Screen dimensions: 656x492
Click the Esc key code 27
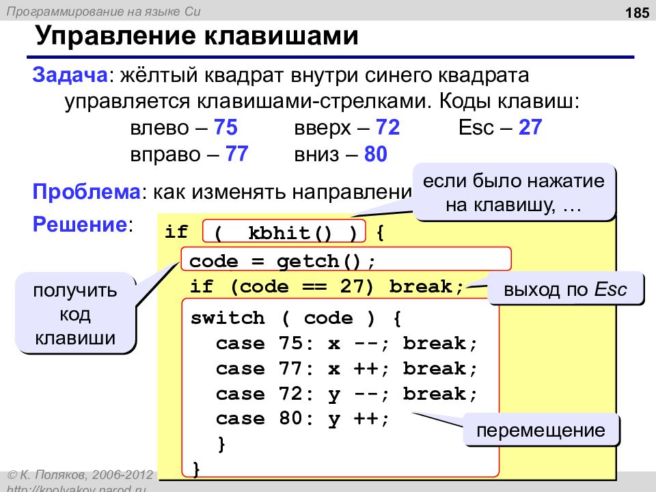pos(530,127)
